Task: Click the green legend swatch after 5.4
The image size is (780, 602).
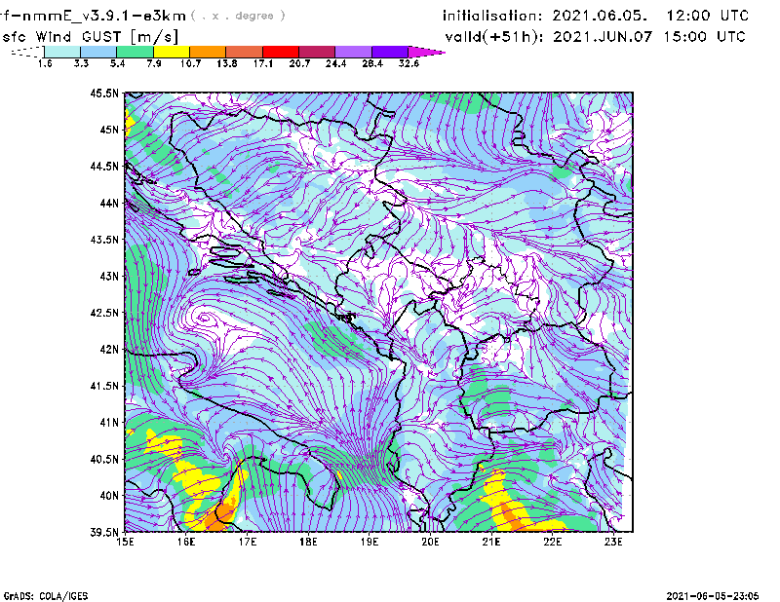Action: click(135, 52)
